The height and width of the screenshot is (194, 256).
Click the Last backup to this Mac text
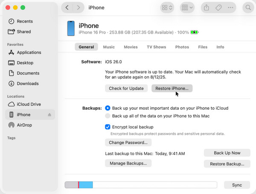[x=145, y=154]
